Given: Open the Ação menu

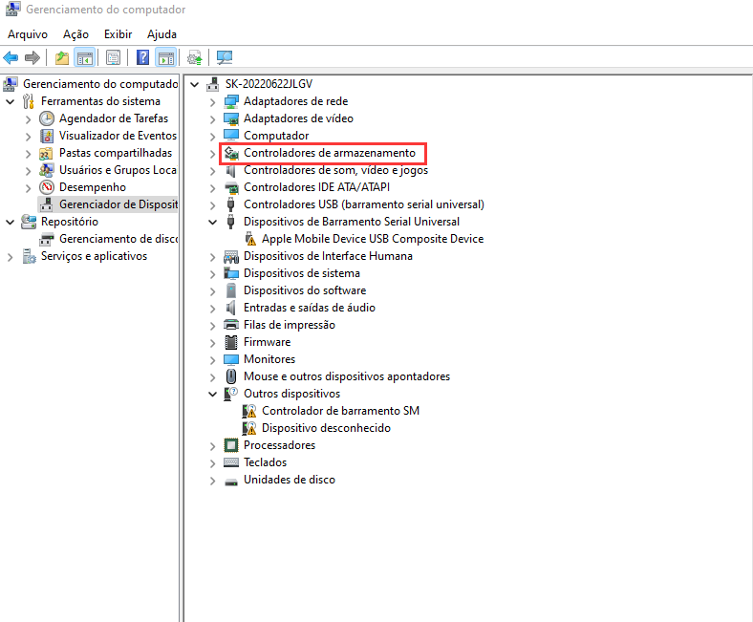Looking at the screenshot, I should tap(75, 34).
